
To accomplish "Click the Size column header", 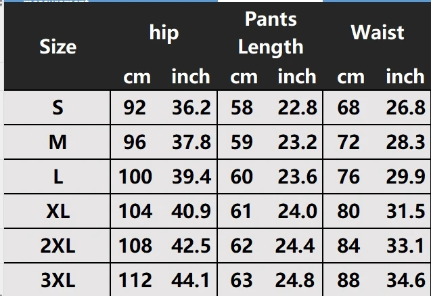I will tap(58, 47).
